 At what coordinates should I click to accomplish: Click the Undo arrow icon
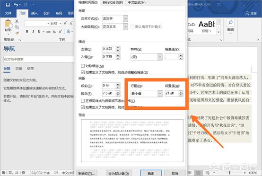click(x=16, y=5)
